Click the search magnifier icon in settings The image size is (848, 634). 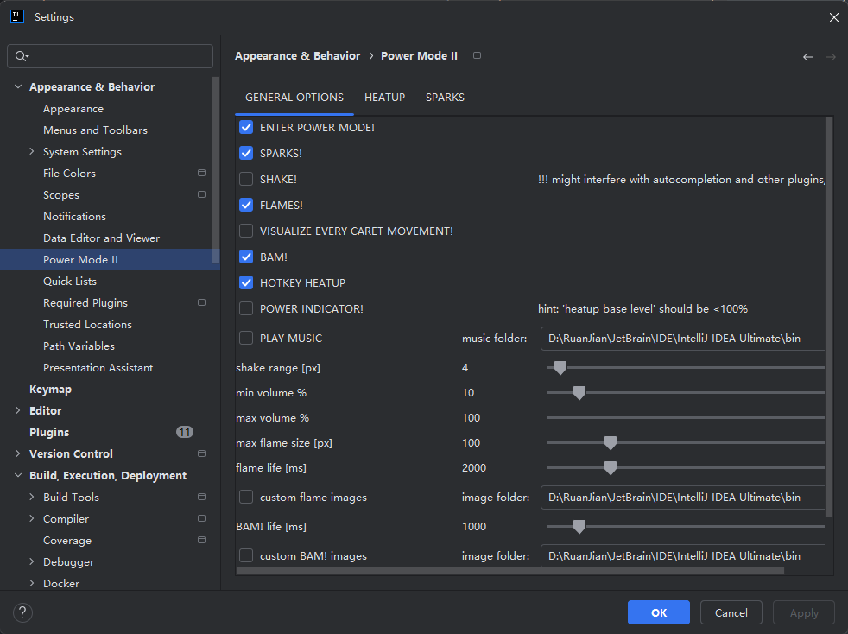22,56
